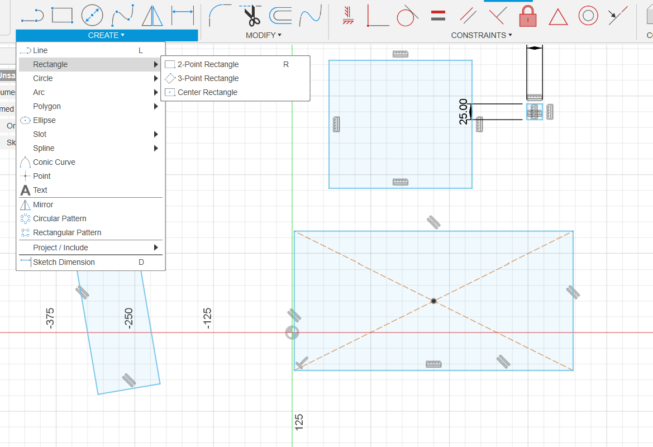Expand the Project / Include submenu
Screen dimensions: 653x447
90,248
